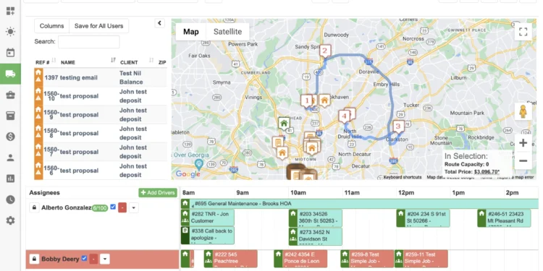
Task: Click lock icon beside Alberto Gonzalez
Action: pos(34,207)
